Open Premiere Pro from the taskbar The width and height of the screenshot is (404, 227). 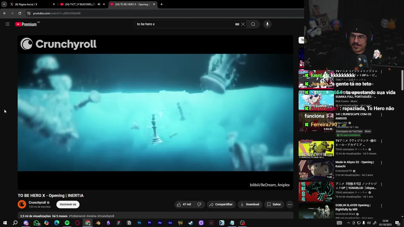pyautogui.click(x=150, y=223)
